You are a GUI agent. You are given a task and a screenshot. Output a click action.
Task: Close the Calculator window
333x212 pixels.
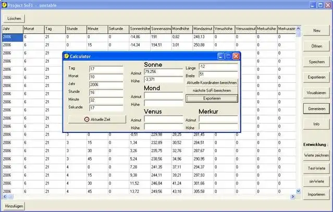(236, 56)
